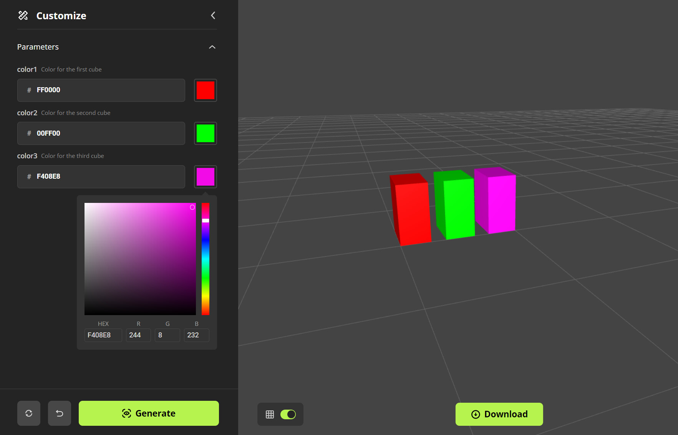This screenshot has height=435, width=678.
Task: Open the color2 green swatch
Action: (206, 133)
